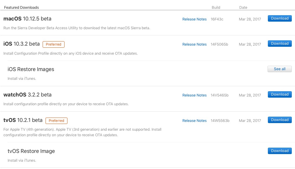Download the watchOS 3.2.2 beta

[280, 94]
